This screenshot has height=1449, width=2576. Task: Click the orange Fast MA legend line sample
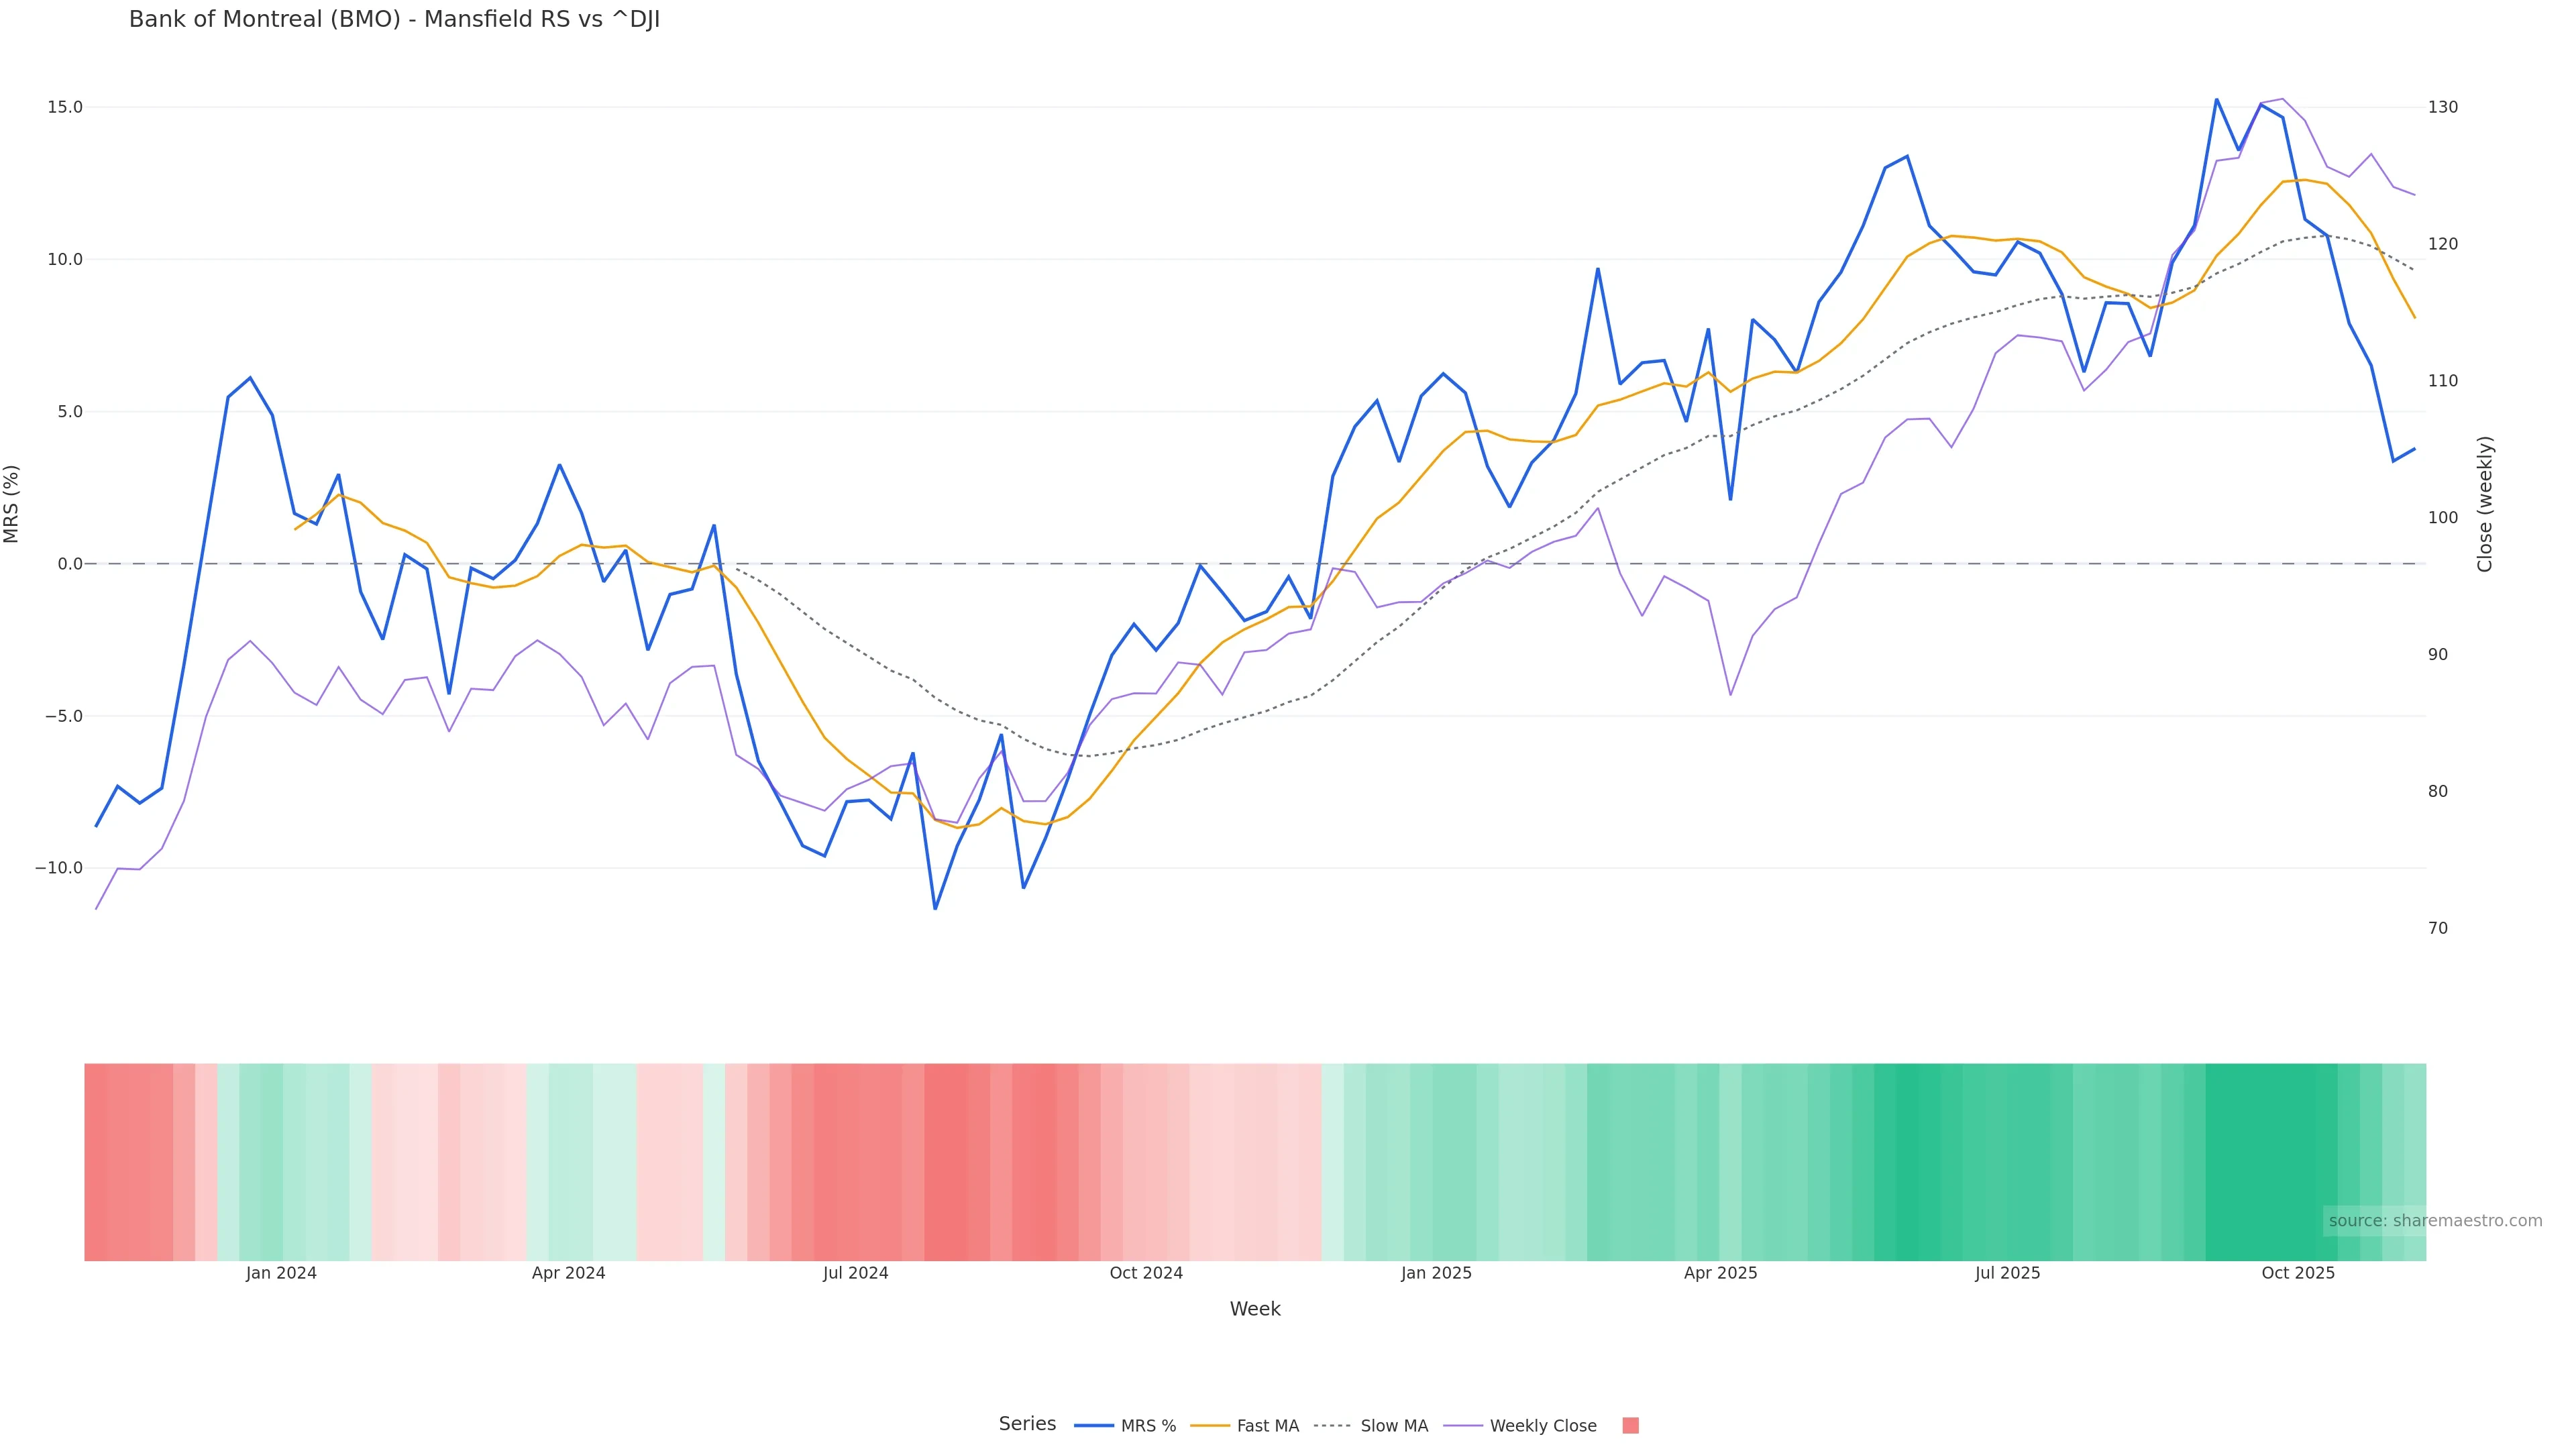click(1210, 1426)
